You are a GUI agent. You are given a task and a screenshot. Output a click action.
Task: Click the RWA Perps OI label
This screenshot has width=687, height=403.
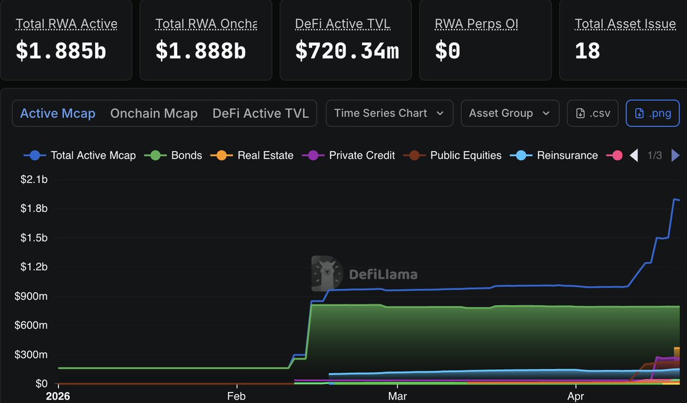(x=477, y=24)
